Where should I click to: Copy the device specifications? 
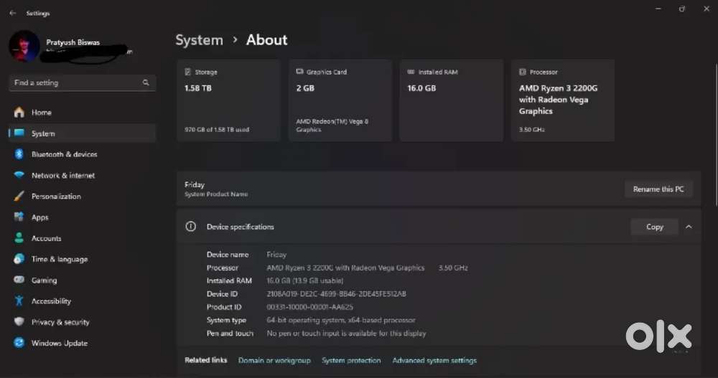(654, 227)
